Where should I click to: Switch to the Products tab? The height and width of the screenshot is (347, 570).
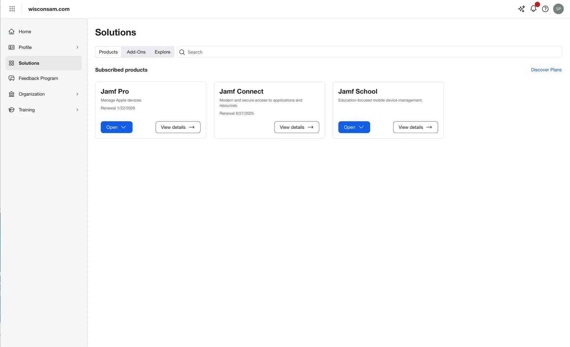pyautogui.click(x=108, y=52)
